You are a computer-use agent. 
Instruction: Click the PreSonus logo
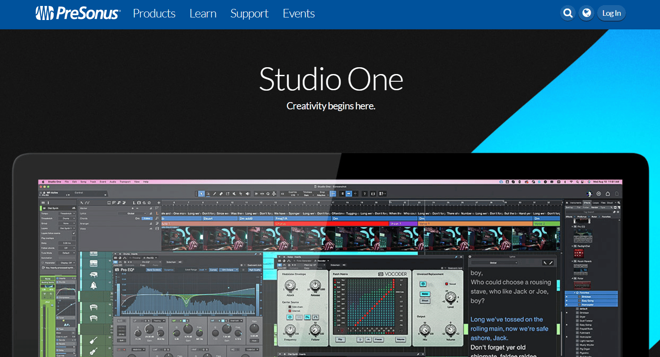click(78, 13)
